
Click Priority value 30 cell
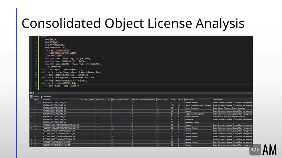click(173, 122)
